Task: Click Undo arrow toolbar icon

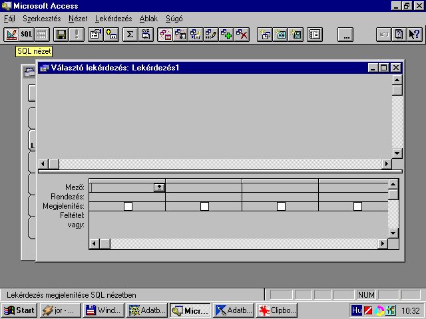Action: (384, 35)
